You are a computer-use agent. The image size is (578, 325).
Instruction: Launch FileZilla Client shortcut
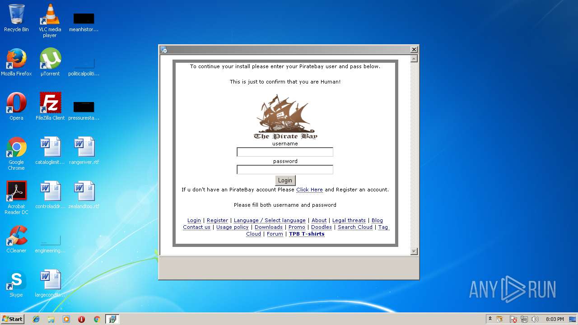50,107
